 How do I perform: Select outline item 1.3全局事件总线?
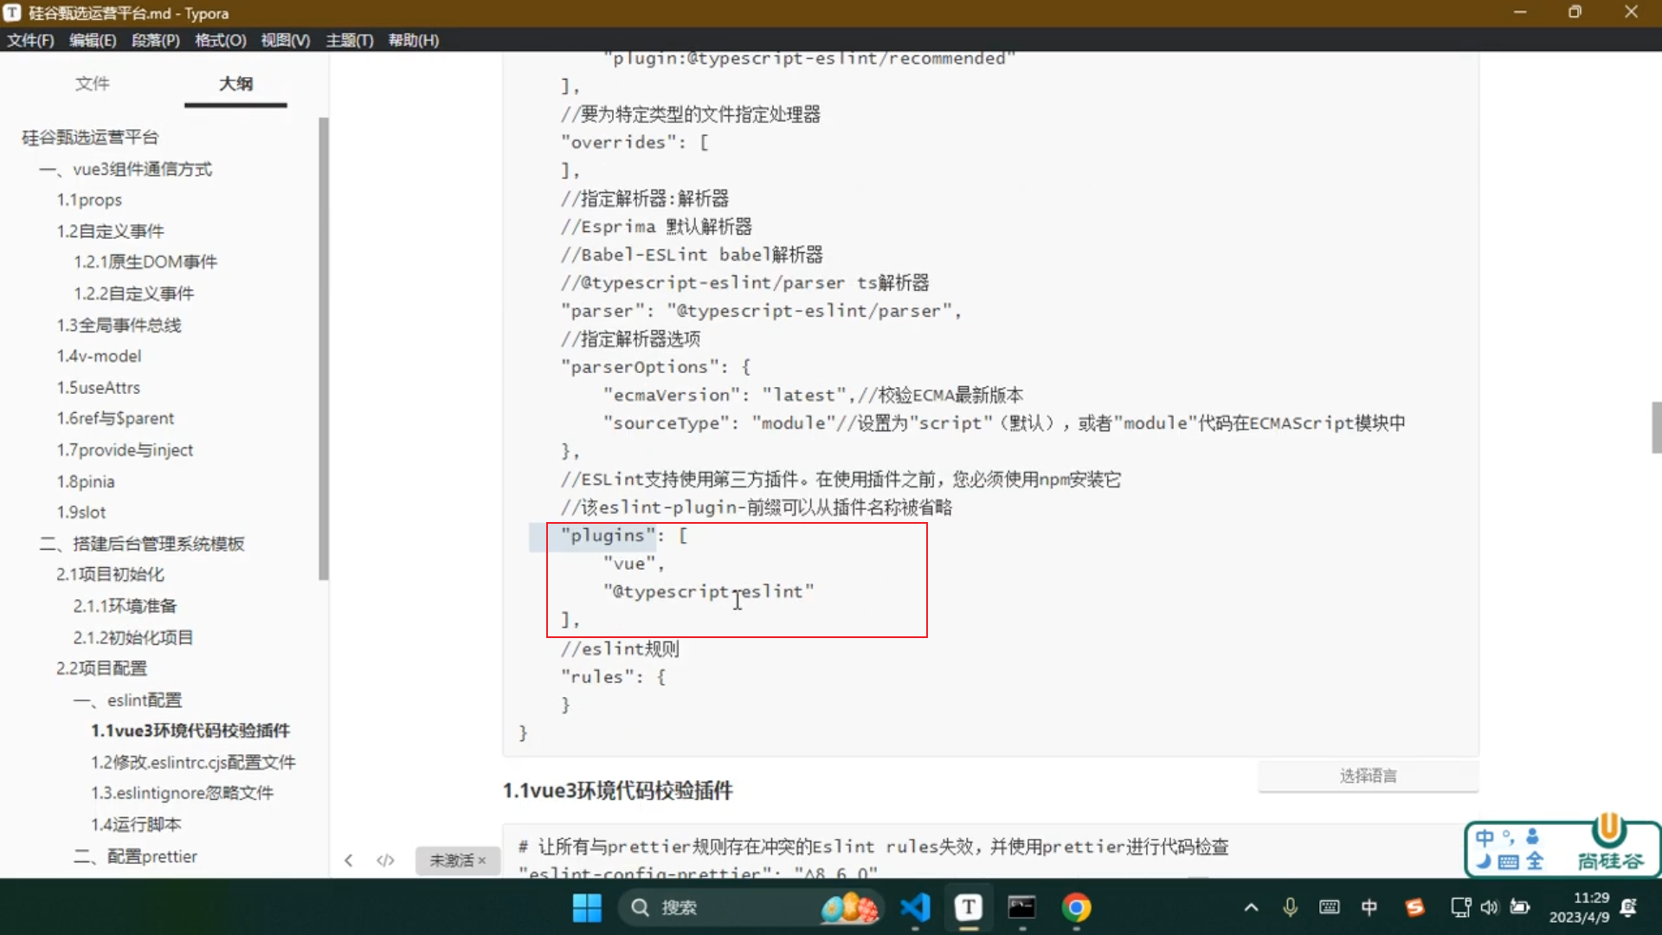click(119, 325)
